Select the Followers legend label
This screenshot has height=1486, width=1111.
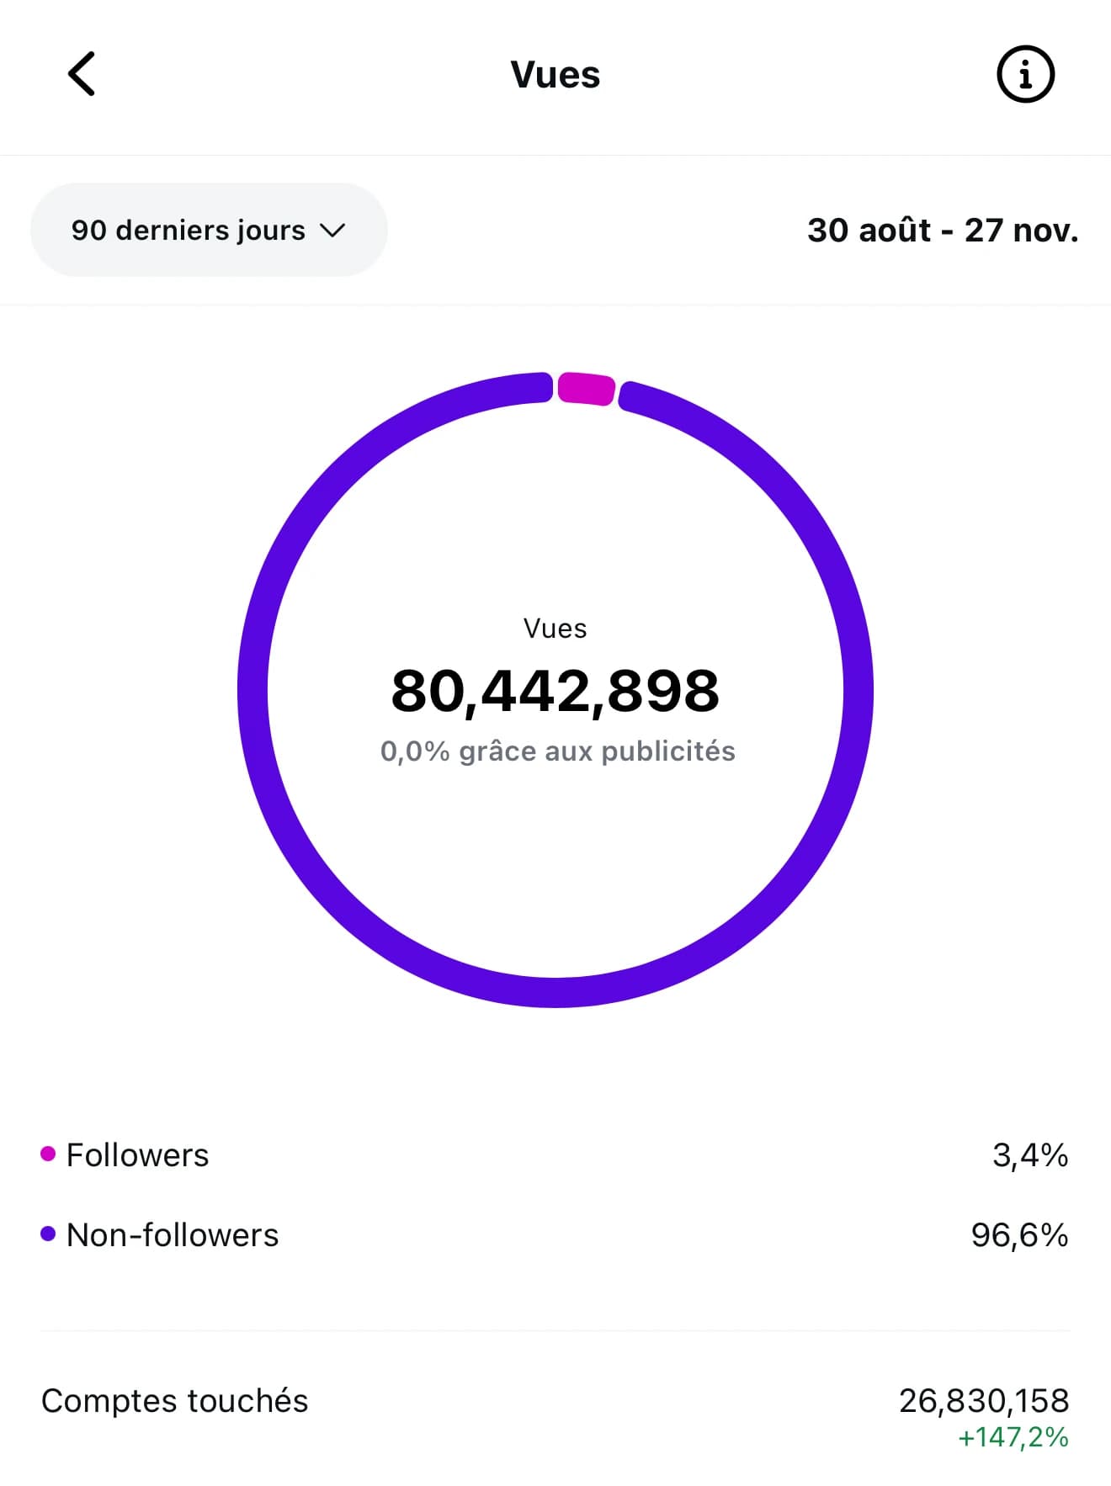click(137, 1154)
